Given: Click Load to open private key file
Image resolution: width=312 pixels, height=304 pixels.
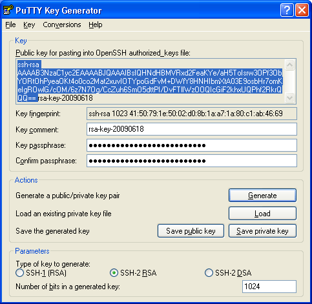Looking at the screenshot, I should coord(262,214).
